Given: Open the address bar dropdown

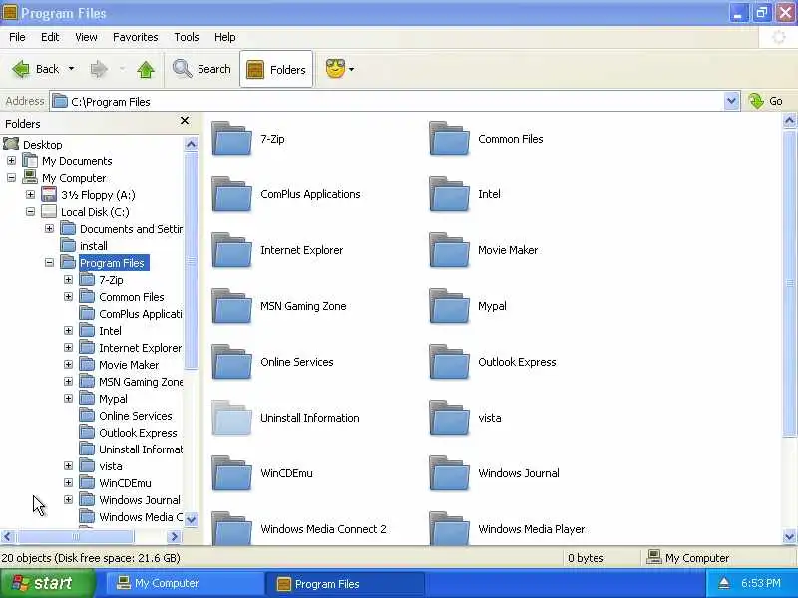Looking at the screenshot, I should pos(731,101).
